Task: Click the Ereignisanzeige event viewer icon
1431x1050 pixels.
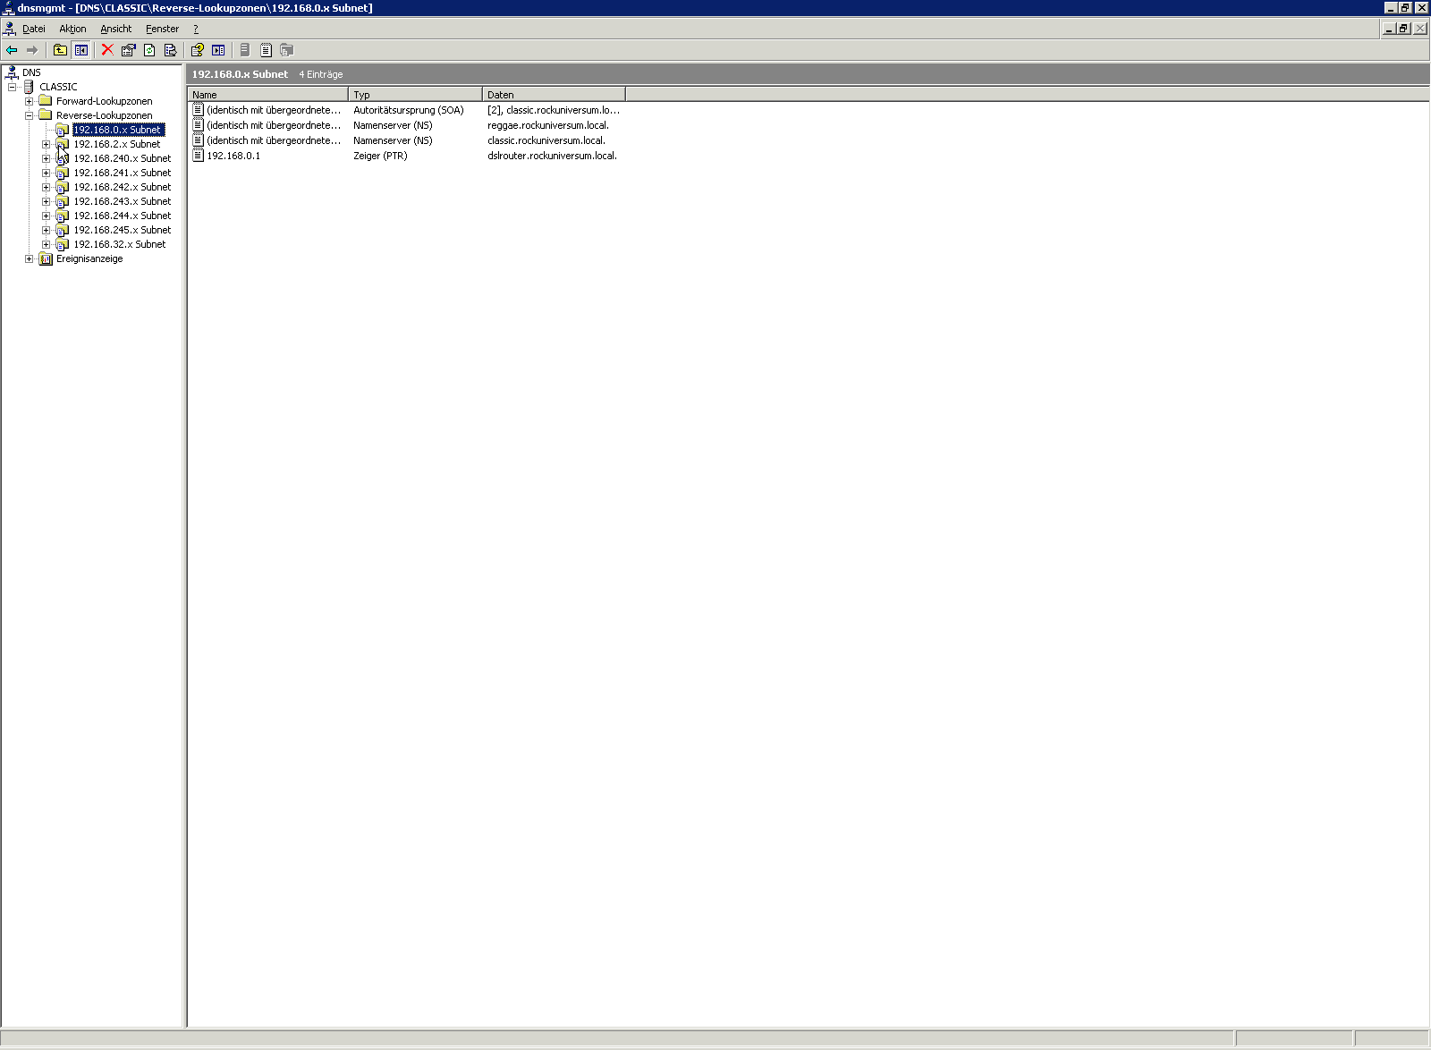Action: click(x=46, y=258)
